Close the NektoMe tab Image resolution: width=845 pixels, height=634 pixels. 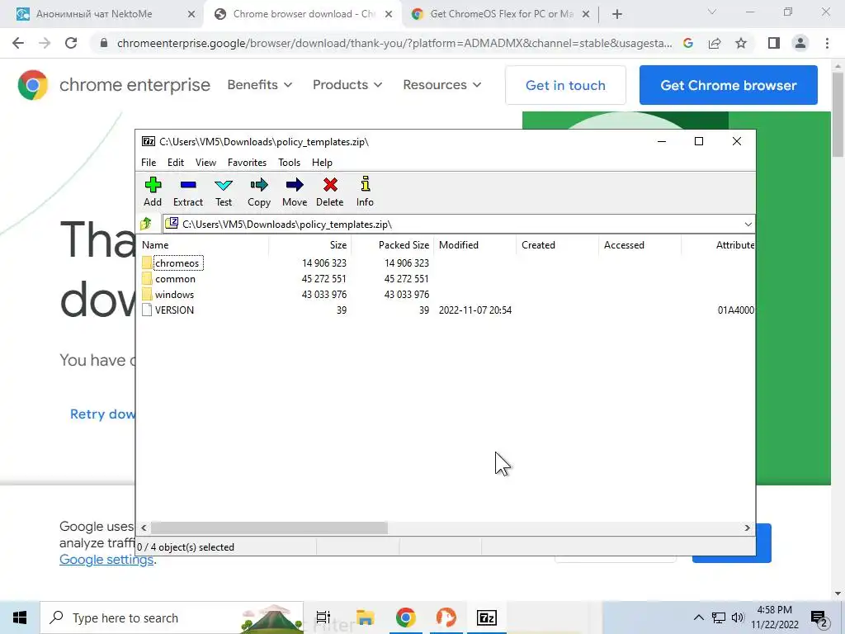(x=191, y=15)
